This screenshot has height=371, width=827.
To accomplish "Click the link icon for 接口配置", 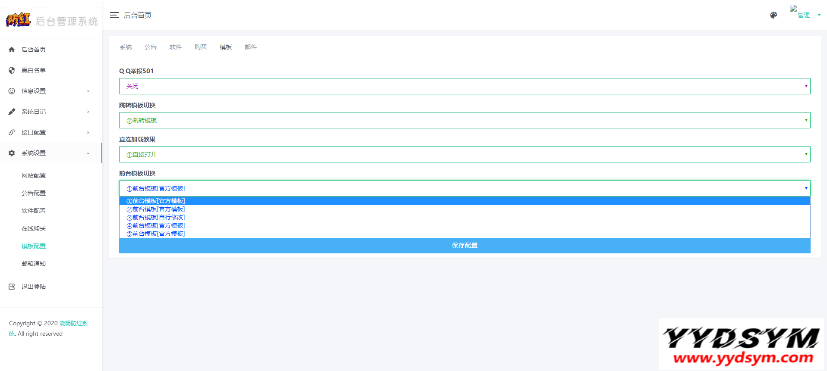I will [x=12, y=132].
